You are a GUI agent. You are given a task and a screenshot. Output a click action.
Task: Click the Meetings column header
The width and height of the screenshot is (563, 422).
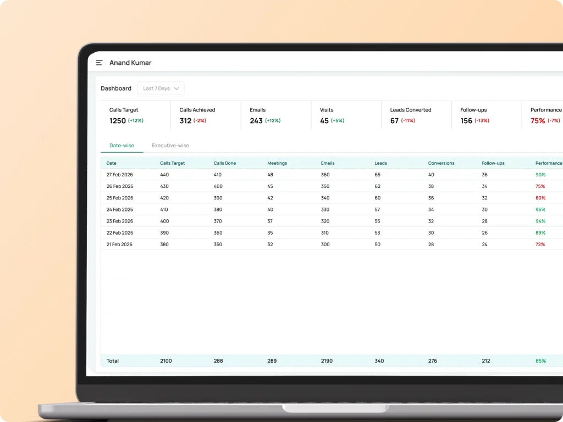click(277, 163)
